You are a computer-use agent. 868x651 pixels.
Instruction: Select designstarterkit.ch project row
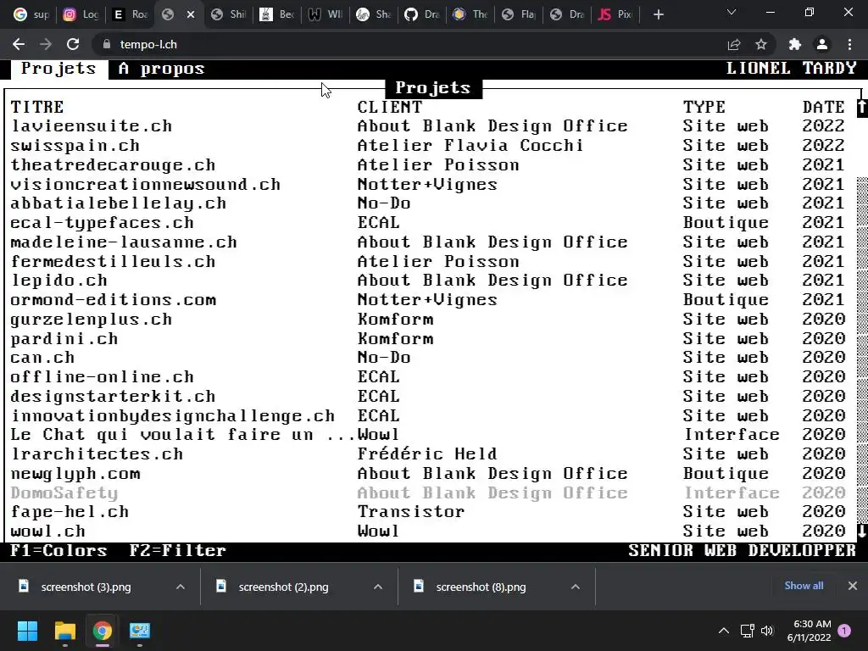click(428, 397)
